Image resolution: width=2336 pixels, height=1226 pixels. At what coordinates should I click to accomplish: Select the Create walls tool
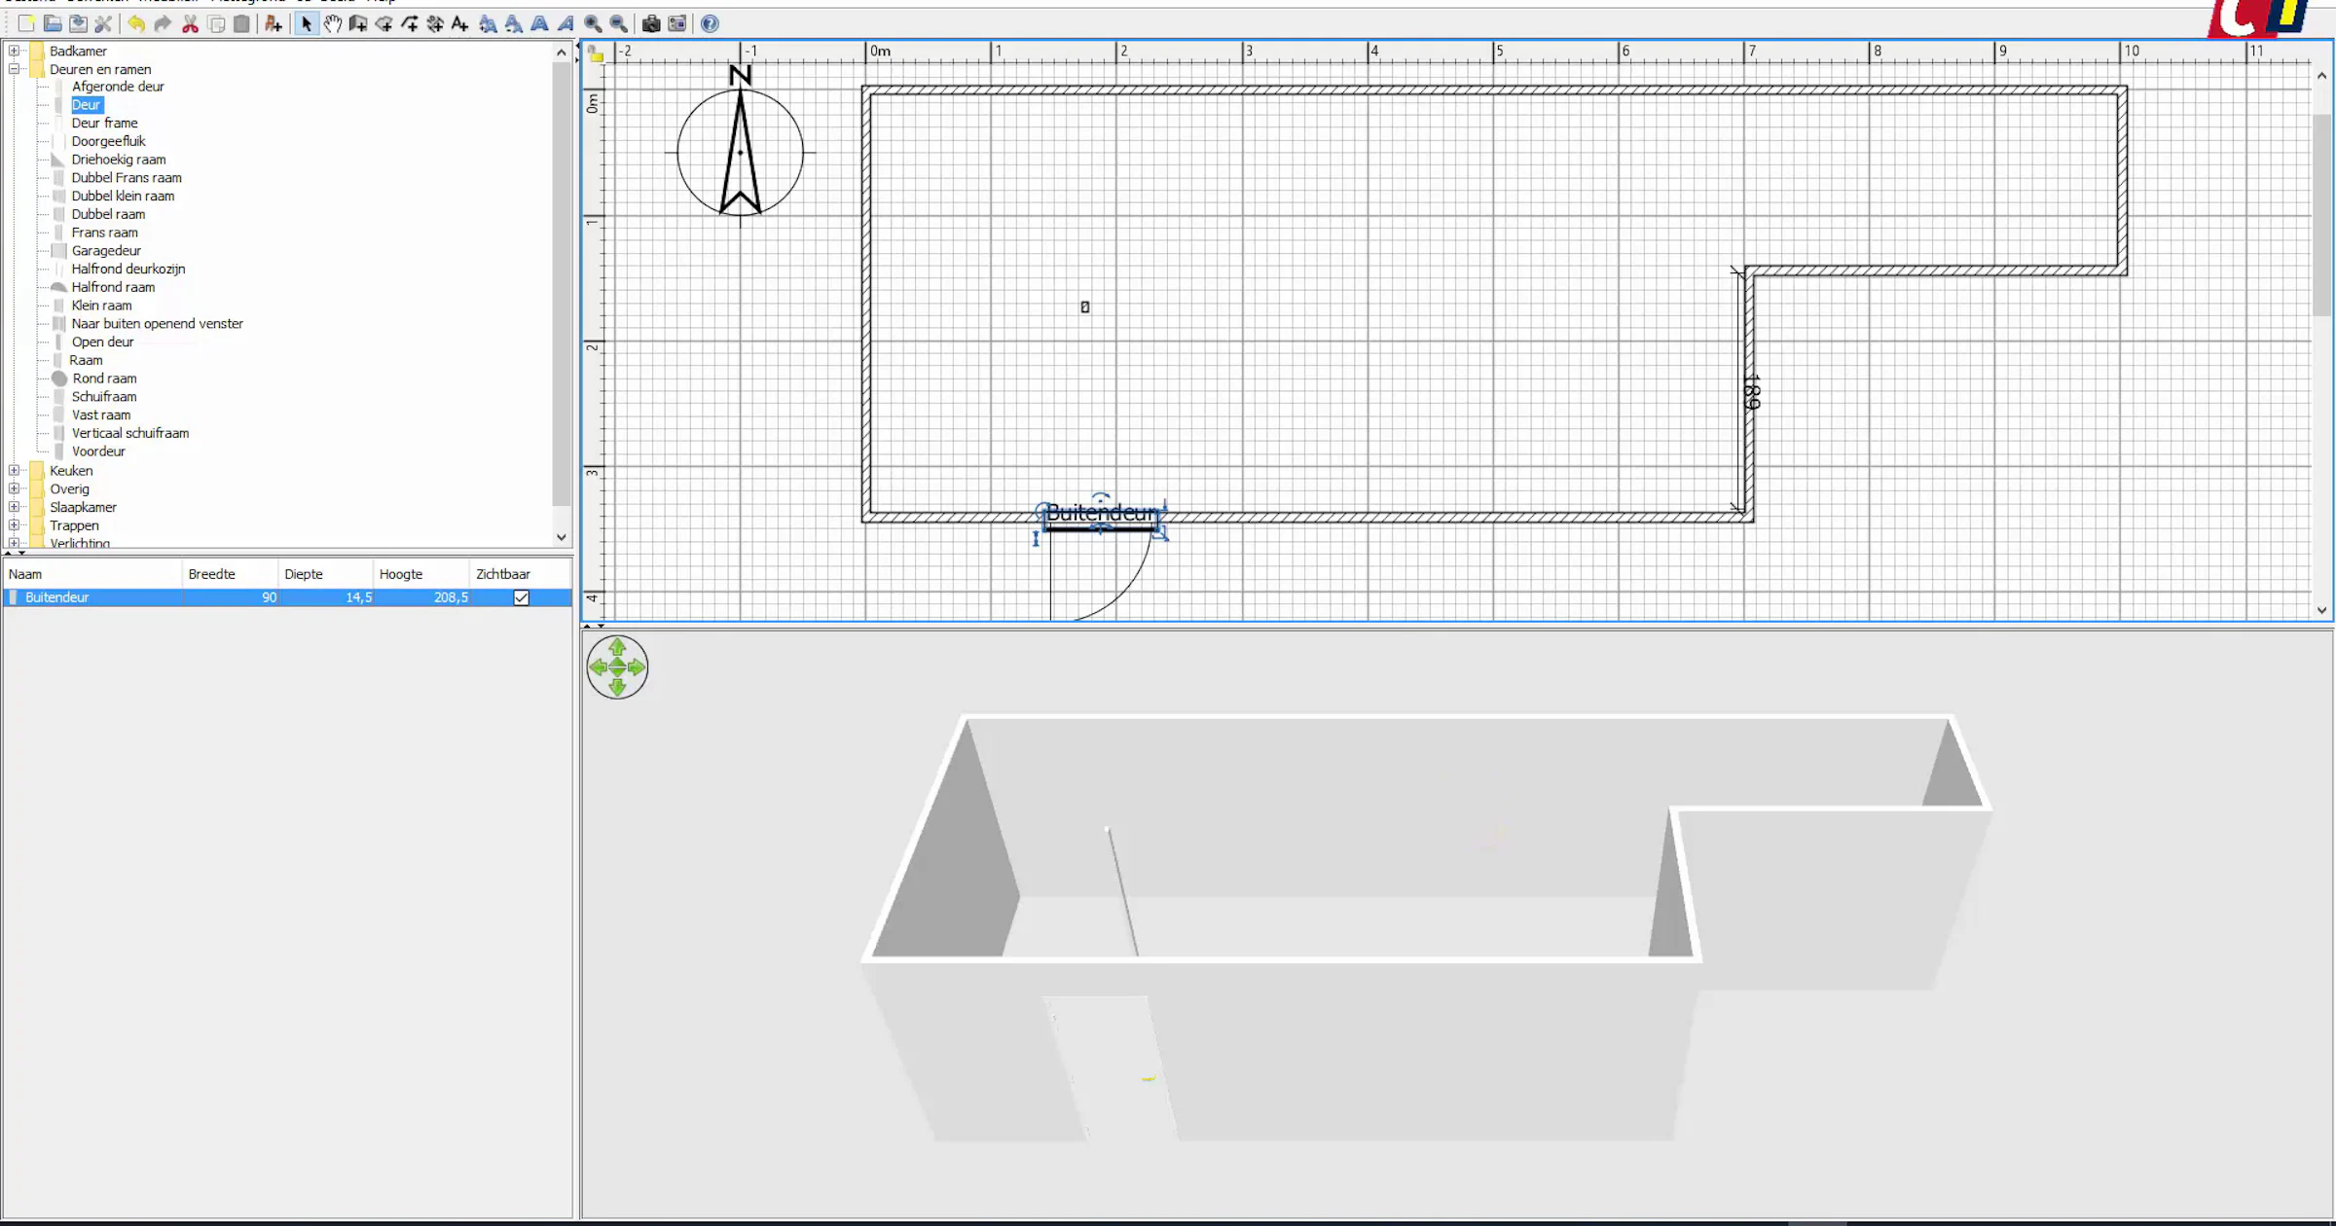(x=358, y=23)
